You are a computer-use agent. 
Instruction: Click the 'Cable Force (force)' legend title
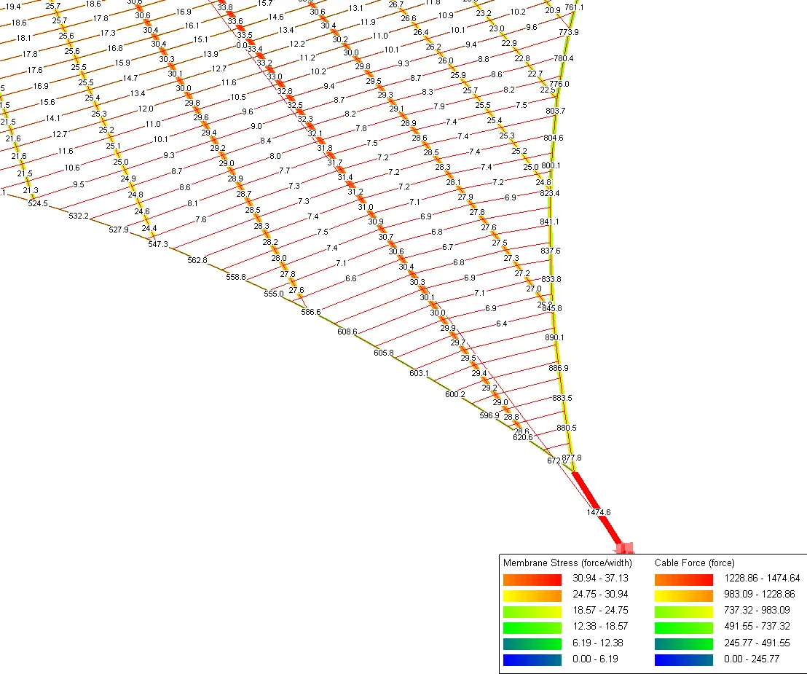coord(694,563)
